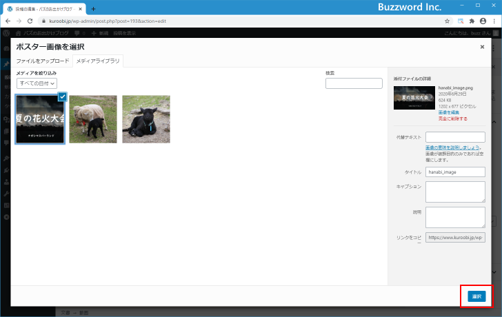Select the sheep with lamb thumbnail

pos(93,119)
